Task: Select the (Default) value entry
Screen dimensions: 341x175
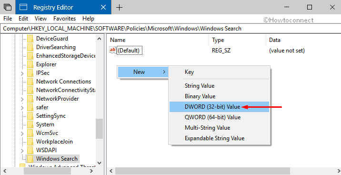Action: (130, 51)
